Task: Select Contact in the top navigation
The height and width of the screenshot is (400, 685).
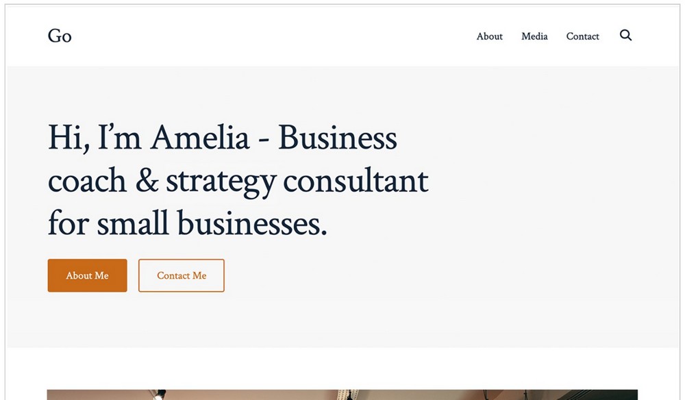Action: click(x=582, y=36)
